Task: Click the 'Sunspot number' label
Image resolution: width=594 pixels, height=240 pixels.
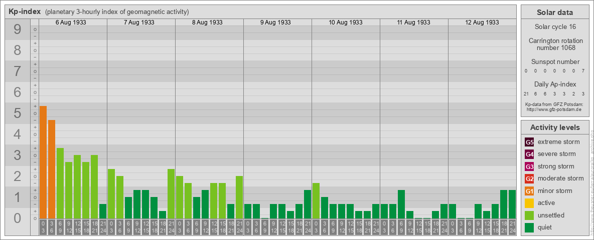Action: (554, 62)
